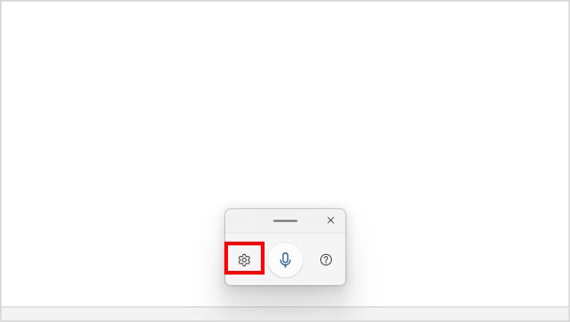The width and height of the screenshot is (570, 322).
Task: Enable voice input using the mic circle
Action: click(x=285, y=260)
